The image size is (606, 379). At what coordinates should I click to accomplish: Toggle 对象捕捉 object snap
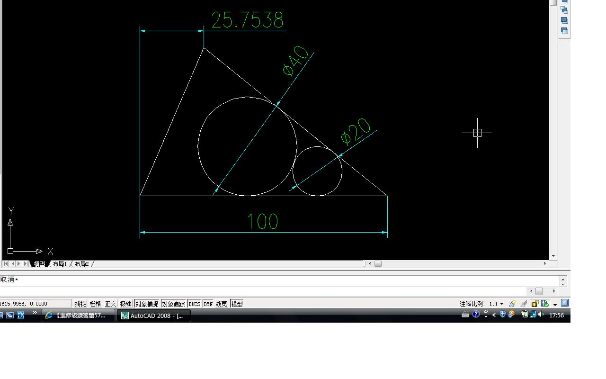147,304
